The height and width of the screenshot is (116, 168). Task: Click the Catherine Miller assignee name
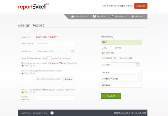tap(47, 37)
